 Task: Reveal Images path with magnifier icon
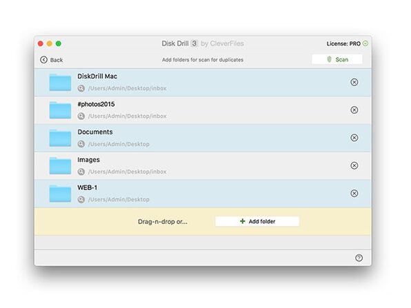click(x=81, y=172)
